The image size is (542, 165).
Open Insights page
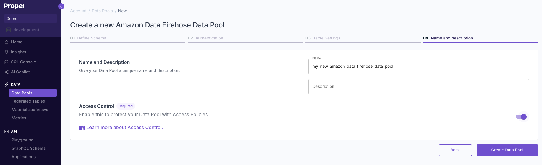(x=18, y=52)
